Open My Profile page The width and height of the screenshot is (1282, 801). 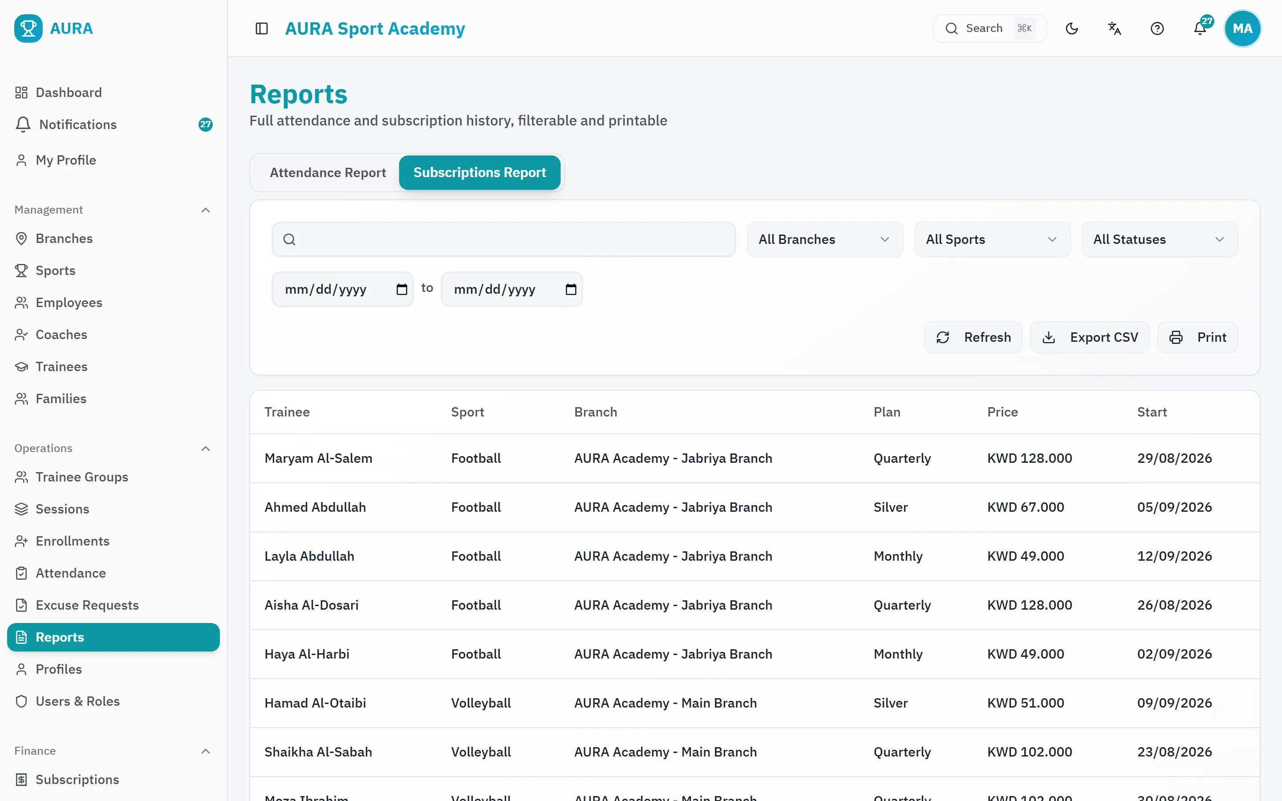pos(114,160)
